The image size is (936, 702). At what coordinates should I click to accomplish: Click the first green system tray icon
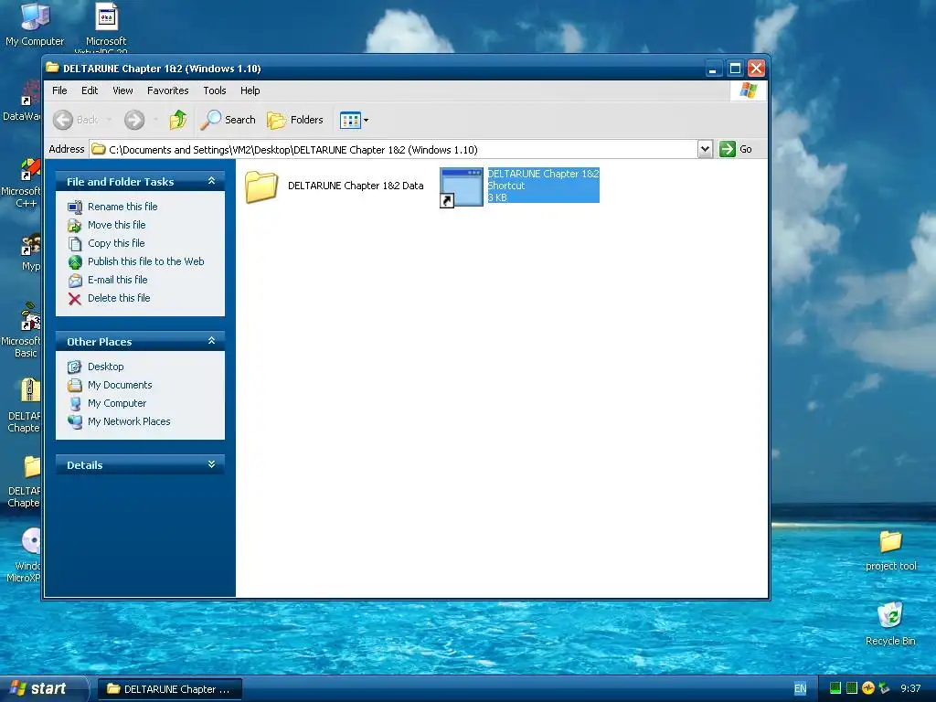tap(835, 688)
